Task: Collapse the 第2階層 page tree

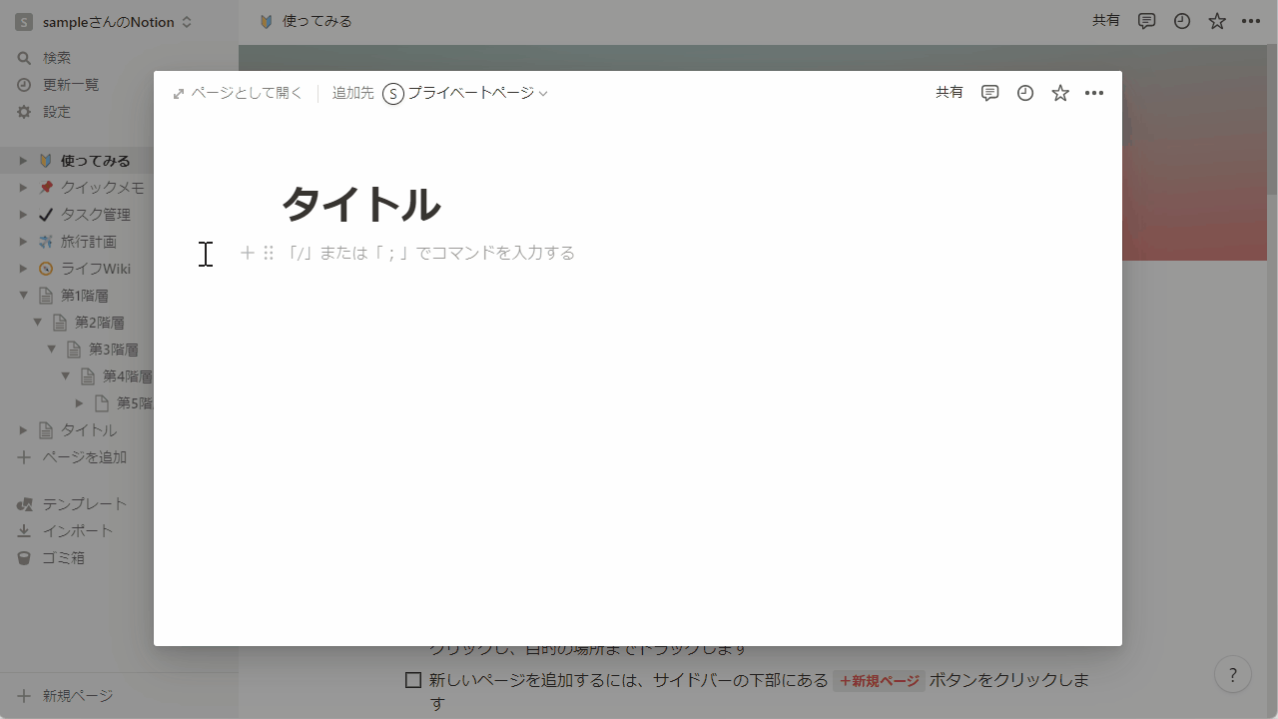Action: (x=37, y=323)
